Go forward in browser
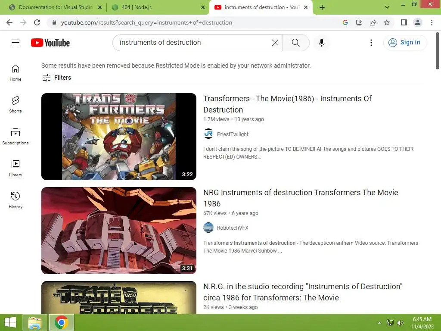441x331 pixels. tap(23, 22)
